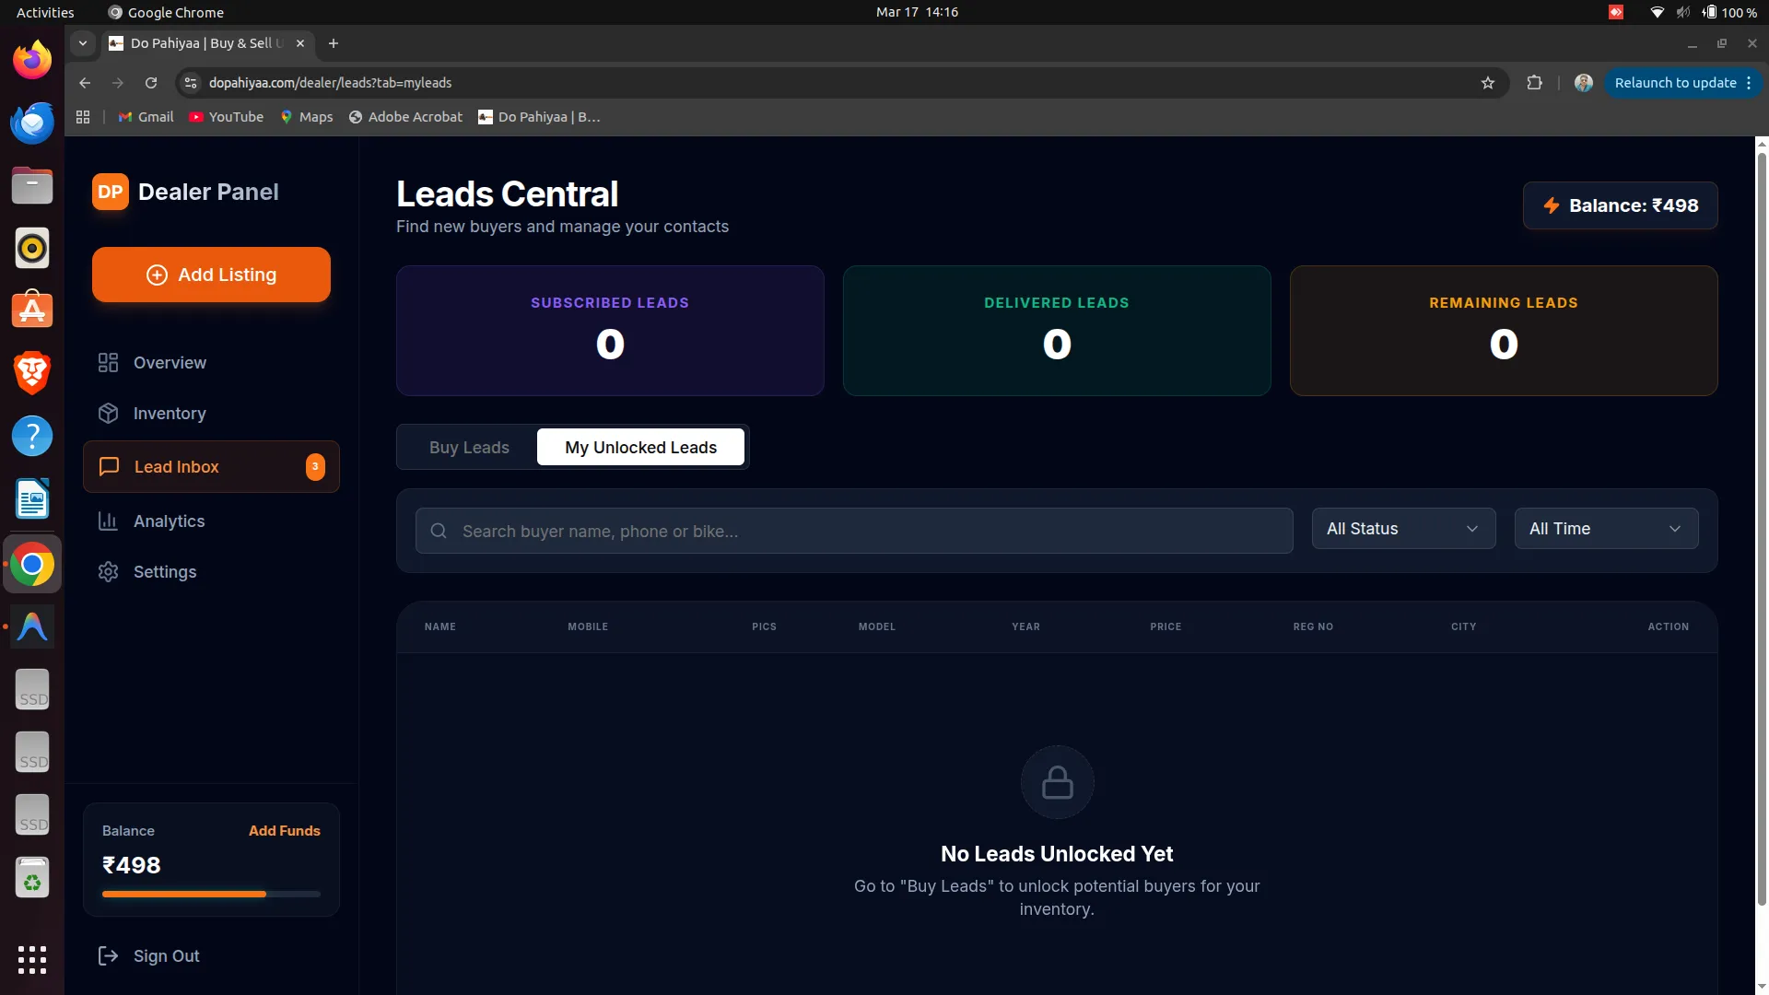Open the All Status dropdown
1769x995 pixels.
click(x=1402, y=529)
